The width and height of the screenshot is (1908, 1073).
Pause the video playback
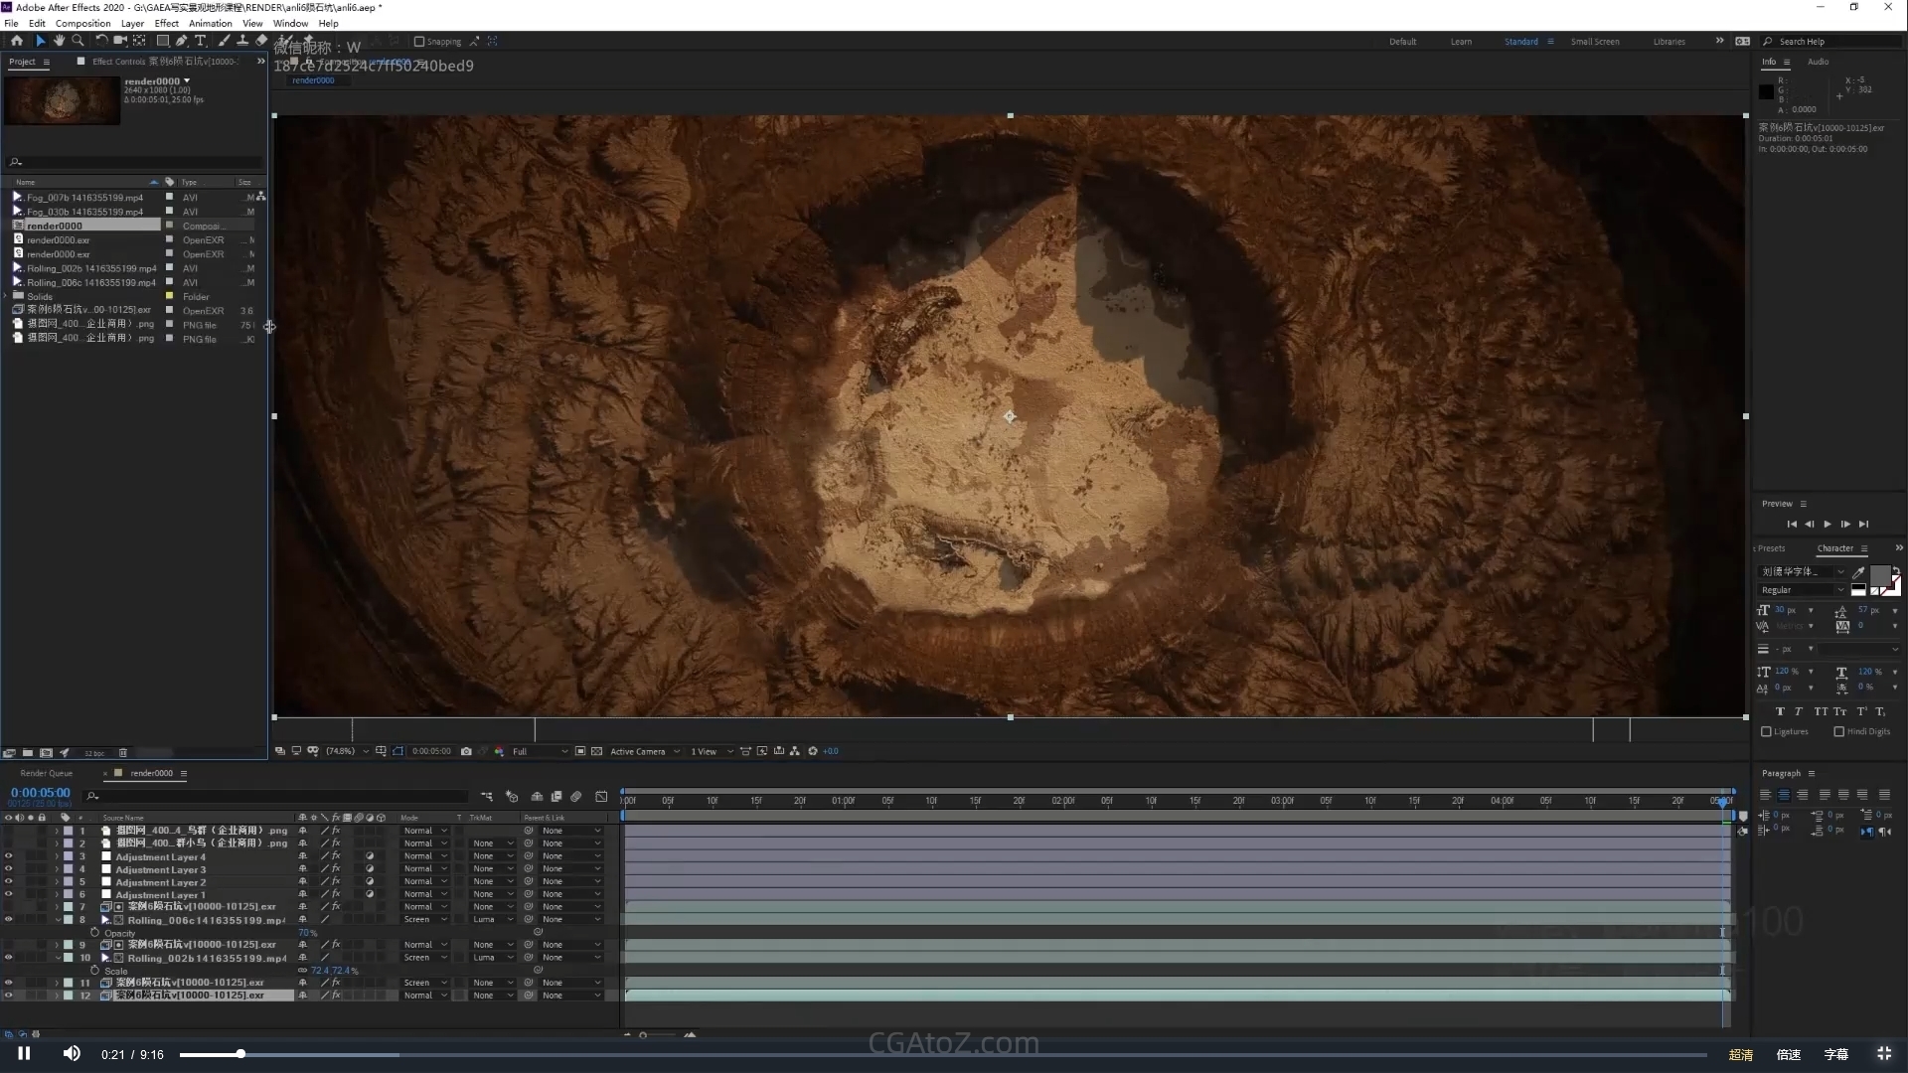[24, 1053]
